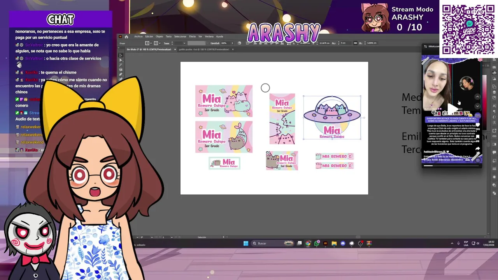Viewport: 498px width, 280px height.
Task: Open the fill color dropdown arrow
Action: tap(151, 43)
